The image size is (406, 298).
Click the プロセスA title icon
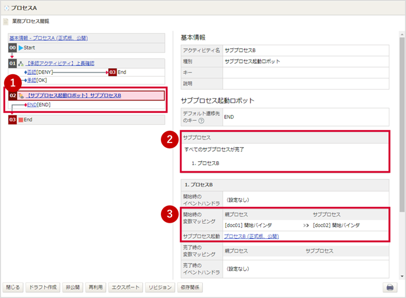pyautogui.click(x=6, y=8)
